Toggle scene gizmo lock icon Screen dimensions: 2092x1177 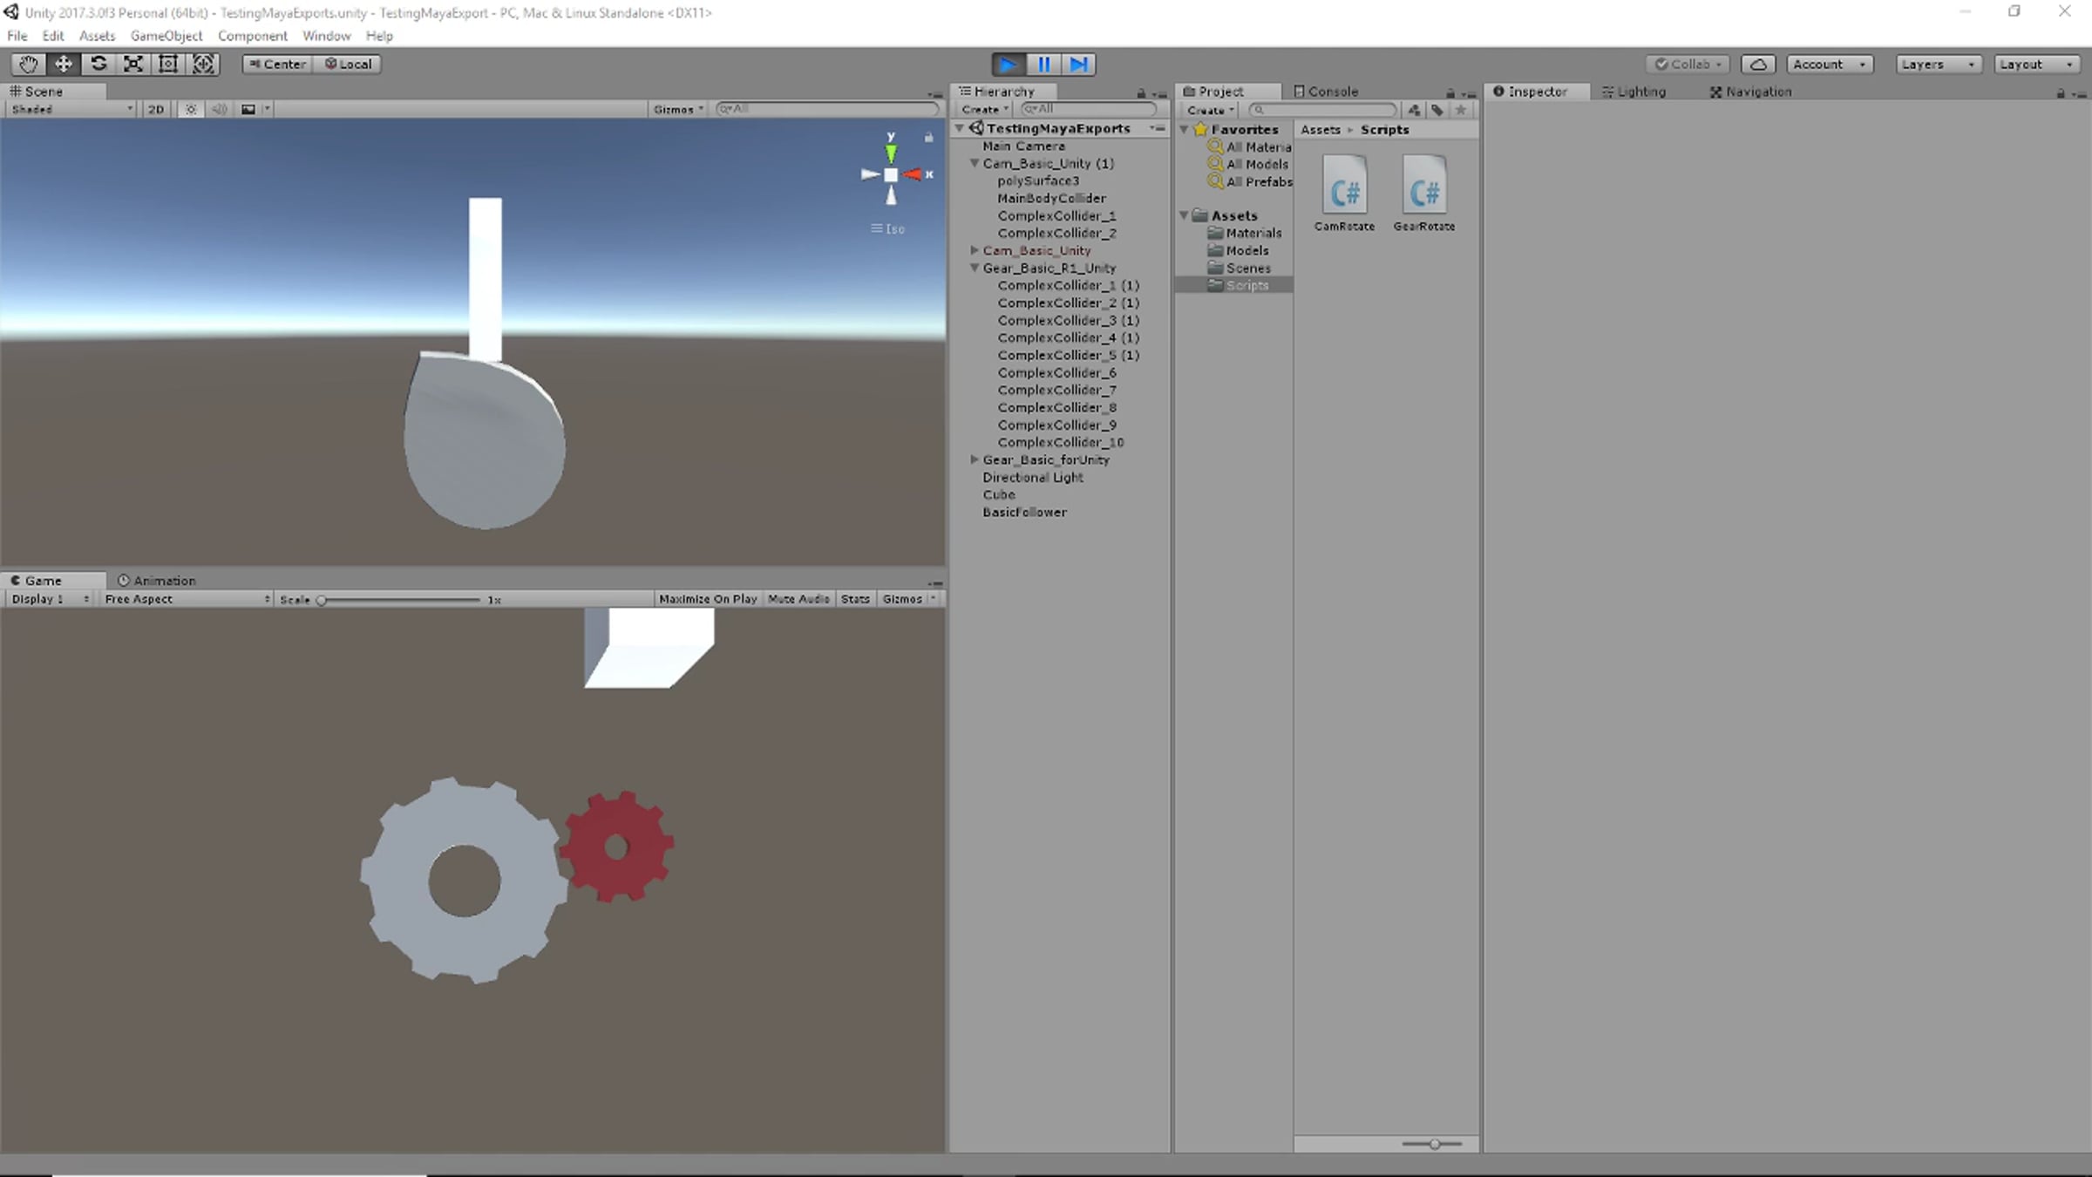click(x=929, y=137)
